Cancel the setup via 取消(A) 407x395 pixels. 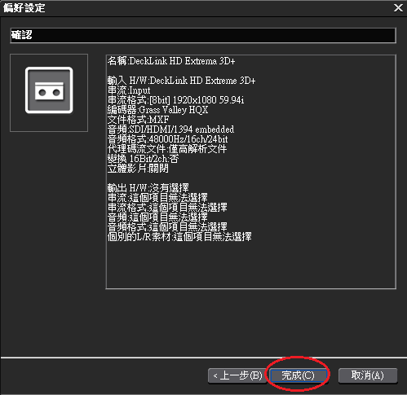[x=368, y=375]
